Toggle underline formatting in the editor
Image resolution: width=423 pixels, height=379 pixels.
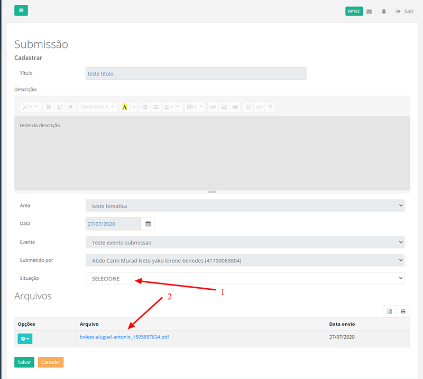59,107
